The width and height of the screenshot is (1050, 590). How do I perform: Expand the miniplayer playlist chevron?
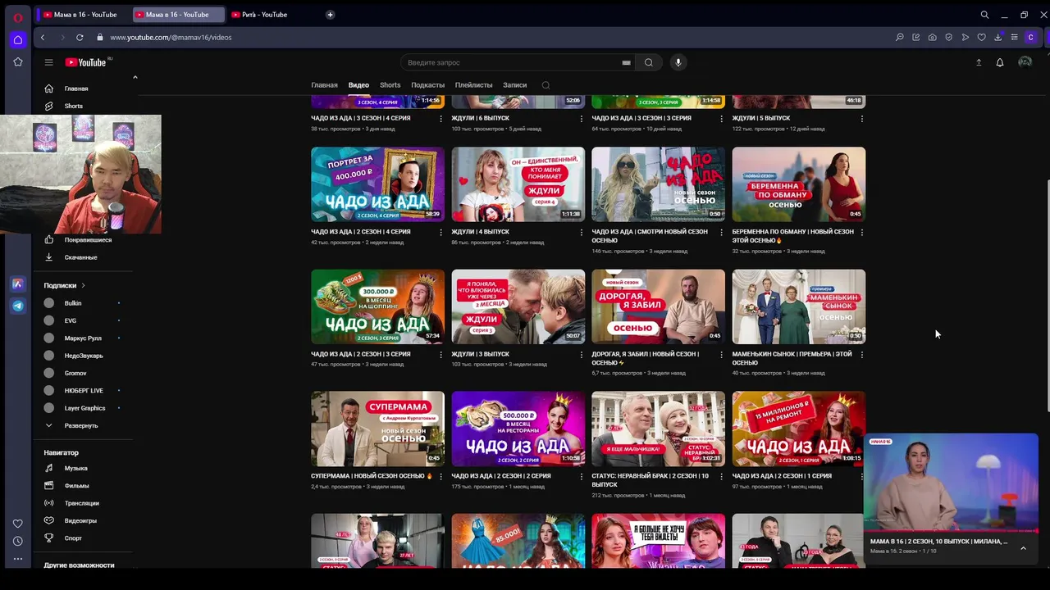(x=1023, y=548)
